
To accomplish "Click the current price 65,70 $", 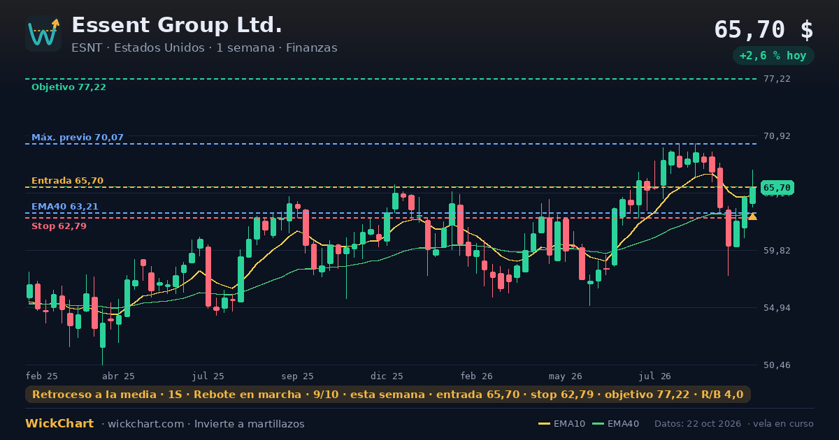I will [x=763, y=29].
